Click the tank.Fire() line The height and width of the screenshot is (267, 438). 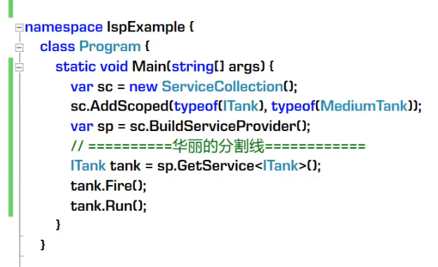108,186
